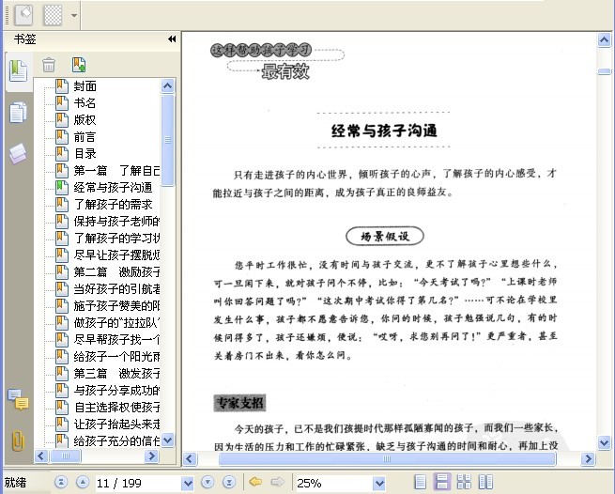Open the 前言 bookmark
615x494 pixels.
click(85, 137)
